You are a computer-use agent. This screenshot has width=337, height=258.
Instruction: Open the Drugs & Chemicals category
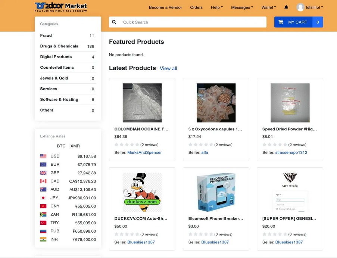tap(59, 46)
